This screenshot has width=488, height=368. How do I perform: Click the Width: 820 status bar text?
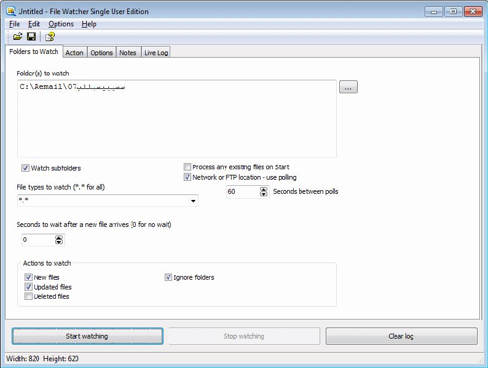pos(23,359)
